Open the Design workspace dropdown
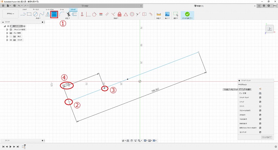The width and height of the screenshot is (278, 150). coord(10,14)
